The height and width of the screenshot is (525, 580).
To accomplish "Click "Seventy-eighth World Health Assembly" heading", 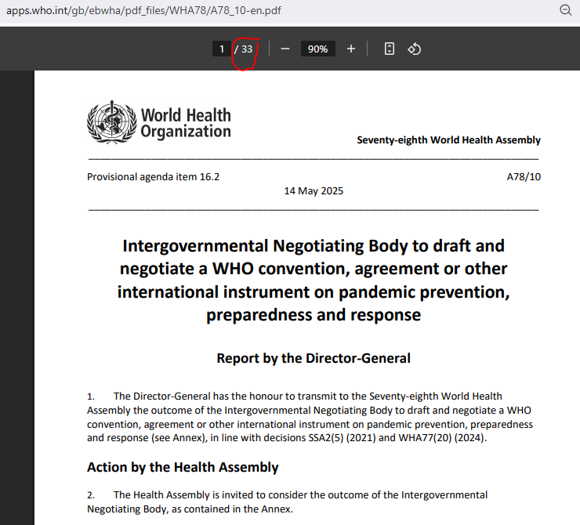I will pos(448,140).
